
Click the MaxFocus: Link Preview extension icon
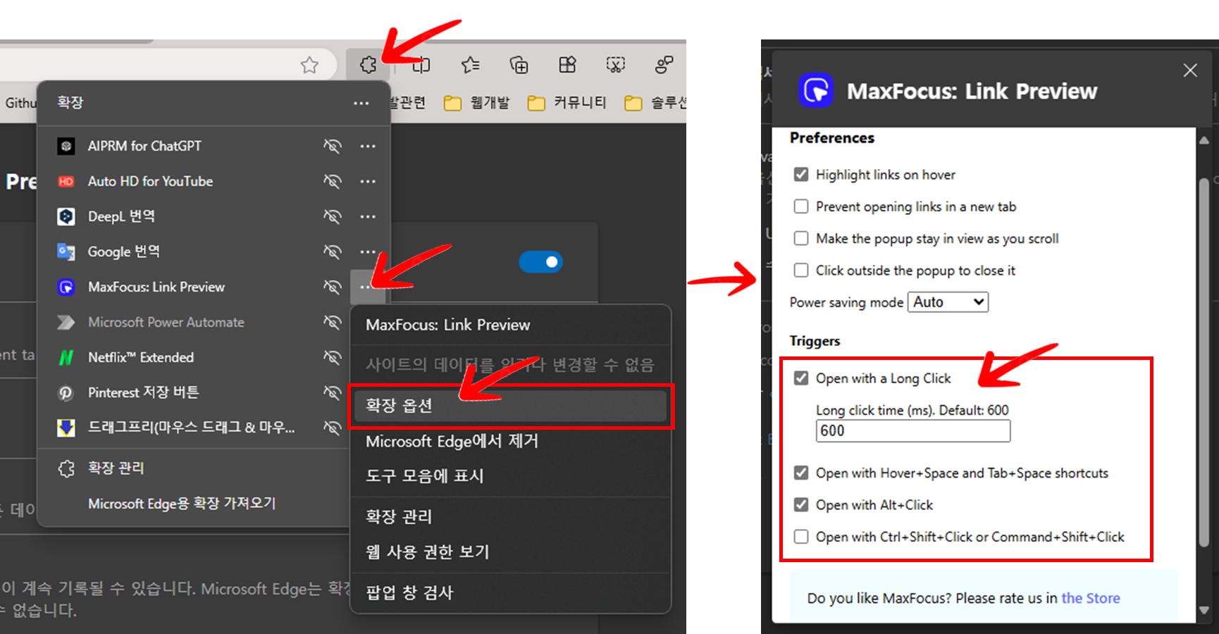[66, 287]
